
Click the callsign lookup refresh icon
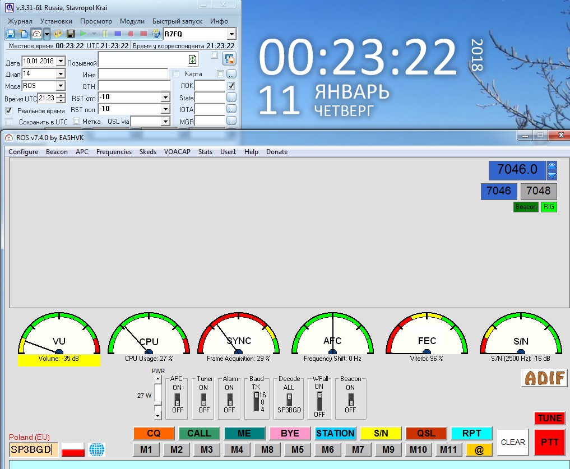[x=193, y=59]
